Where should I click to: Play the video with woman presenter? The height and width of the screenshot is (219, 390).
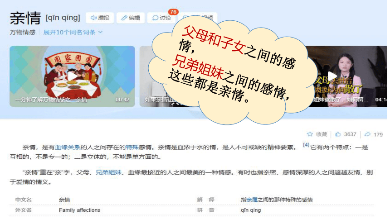[348, 76]
